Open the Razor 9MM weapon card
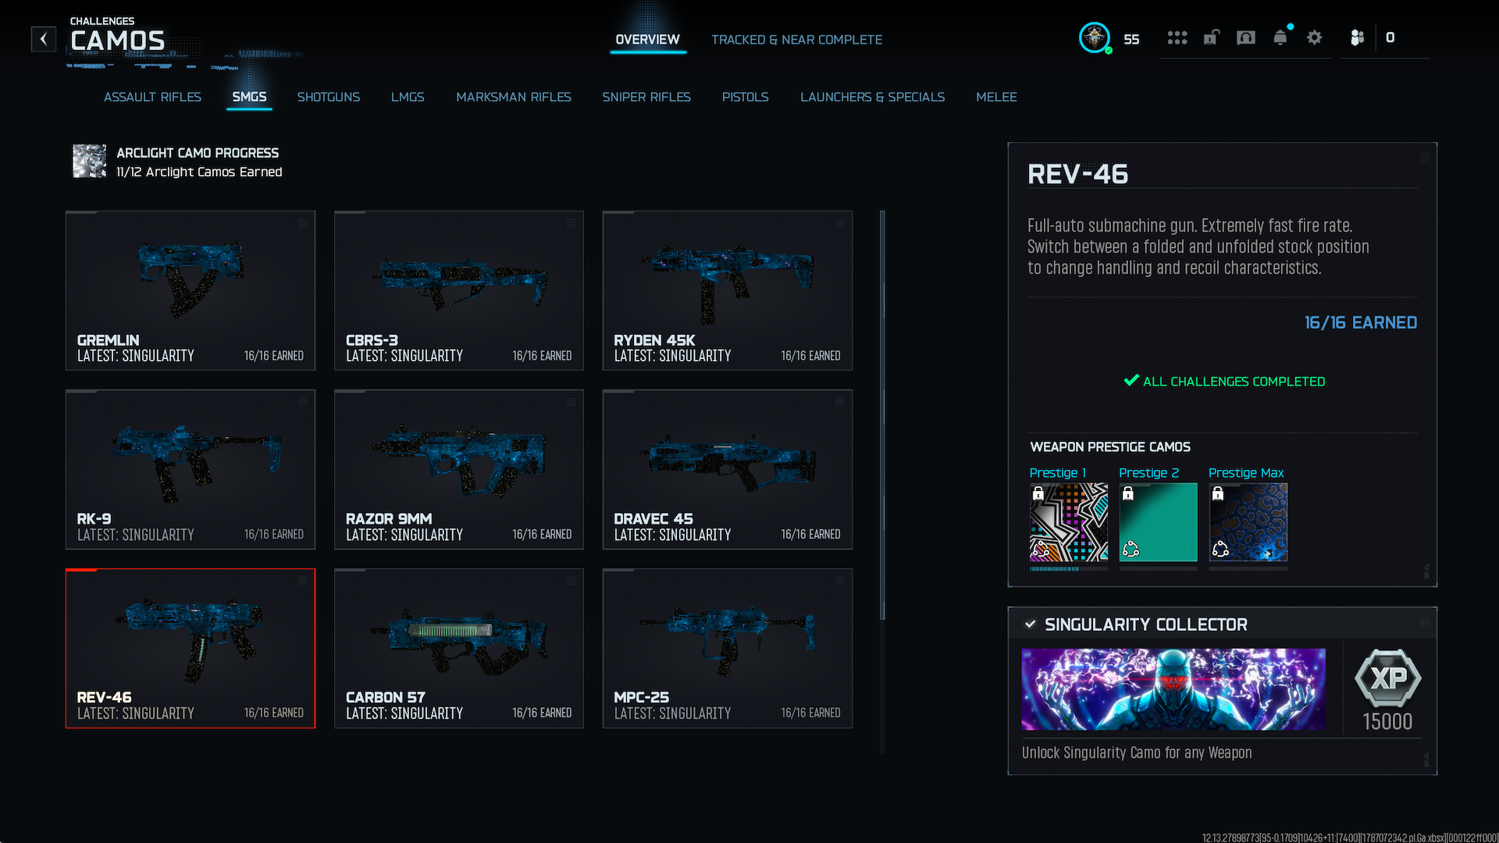The width and height of the screenshot is (1499, 843). point(459,469)
